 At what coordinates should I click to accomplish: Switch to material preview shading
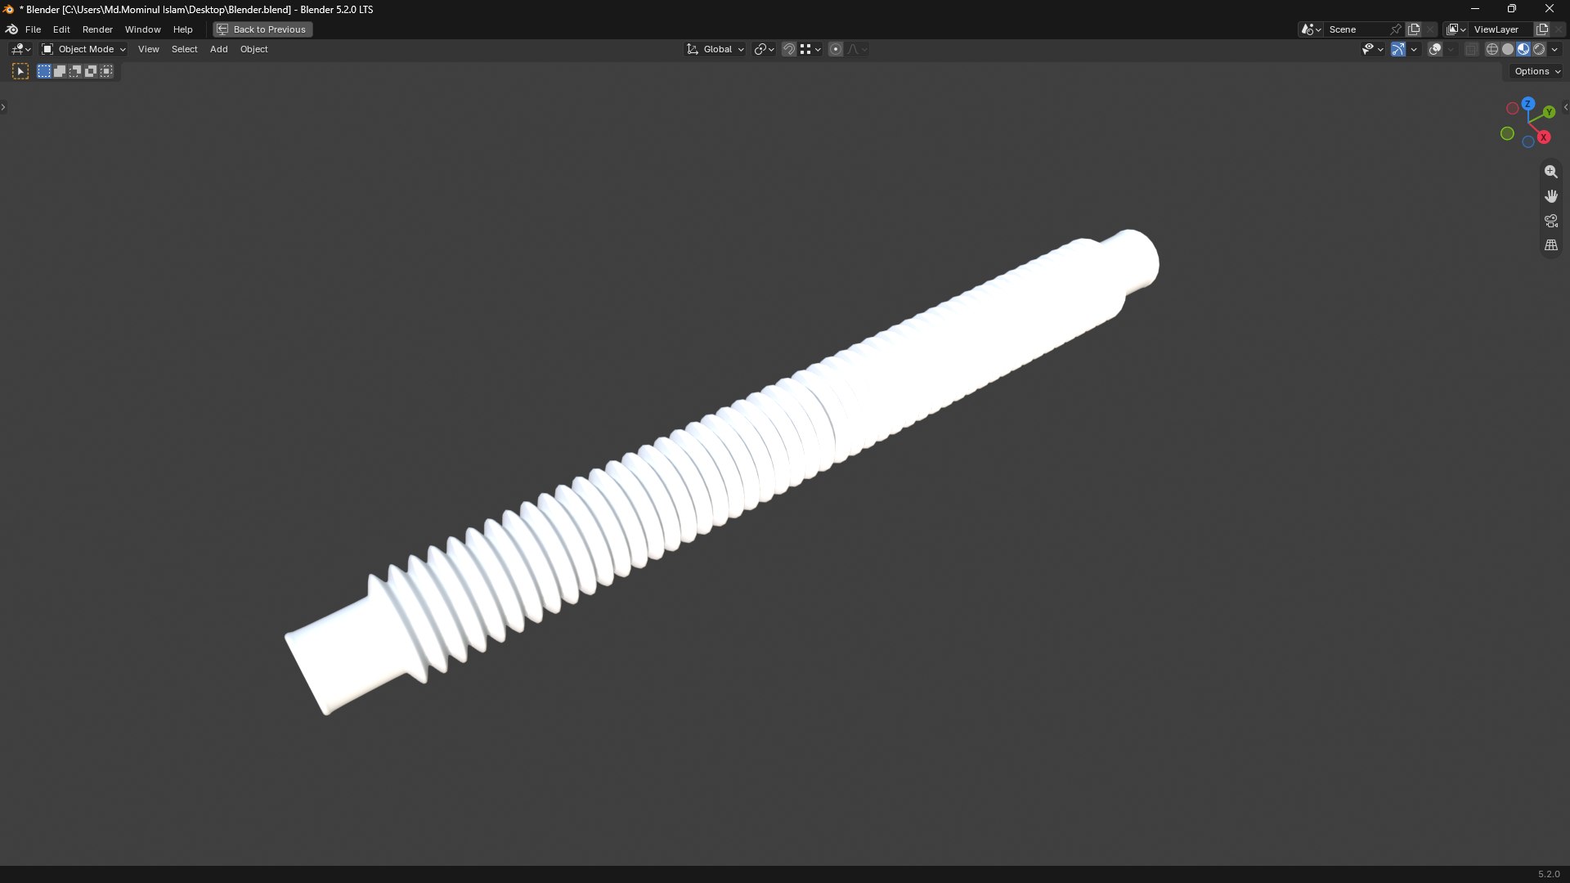[1523, 50]
